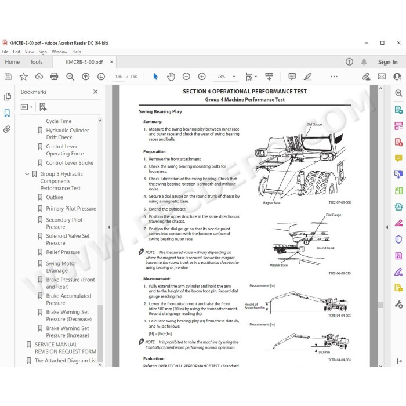This screenshot has width=406, height=406.
Task: Click the document vertical scrollbar thumb
Action: point(380,304)
